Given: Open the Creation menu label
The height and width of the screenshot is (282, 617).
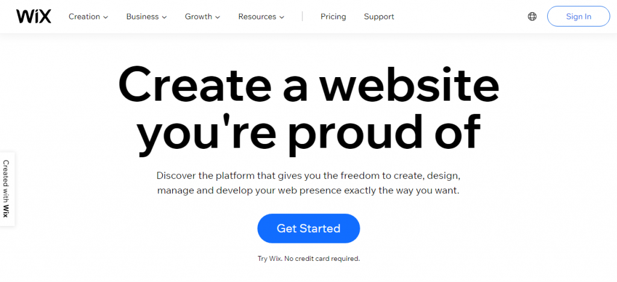Looking at the screenshot, I should (84, 17).
